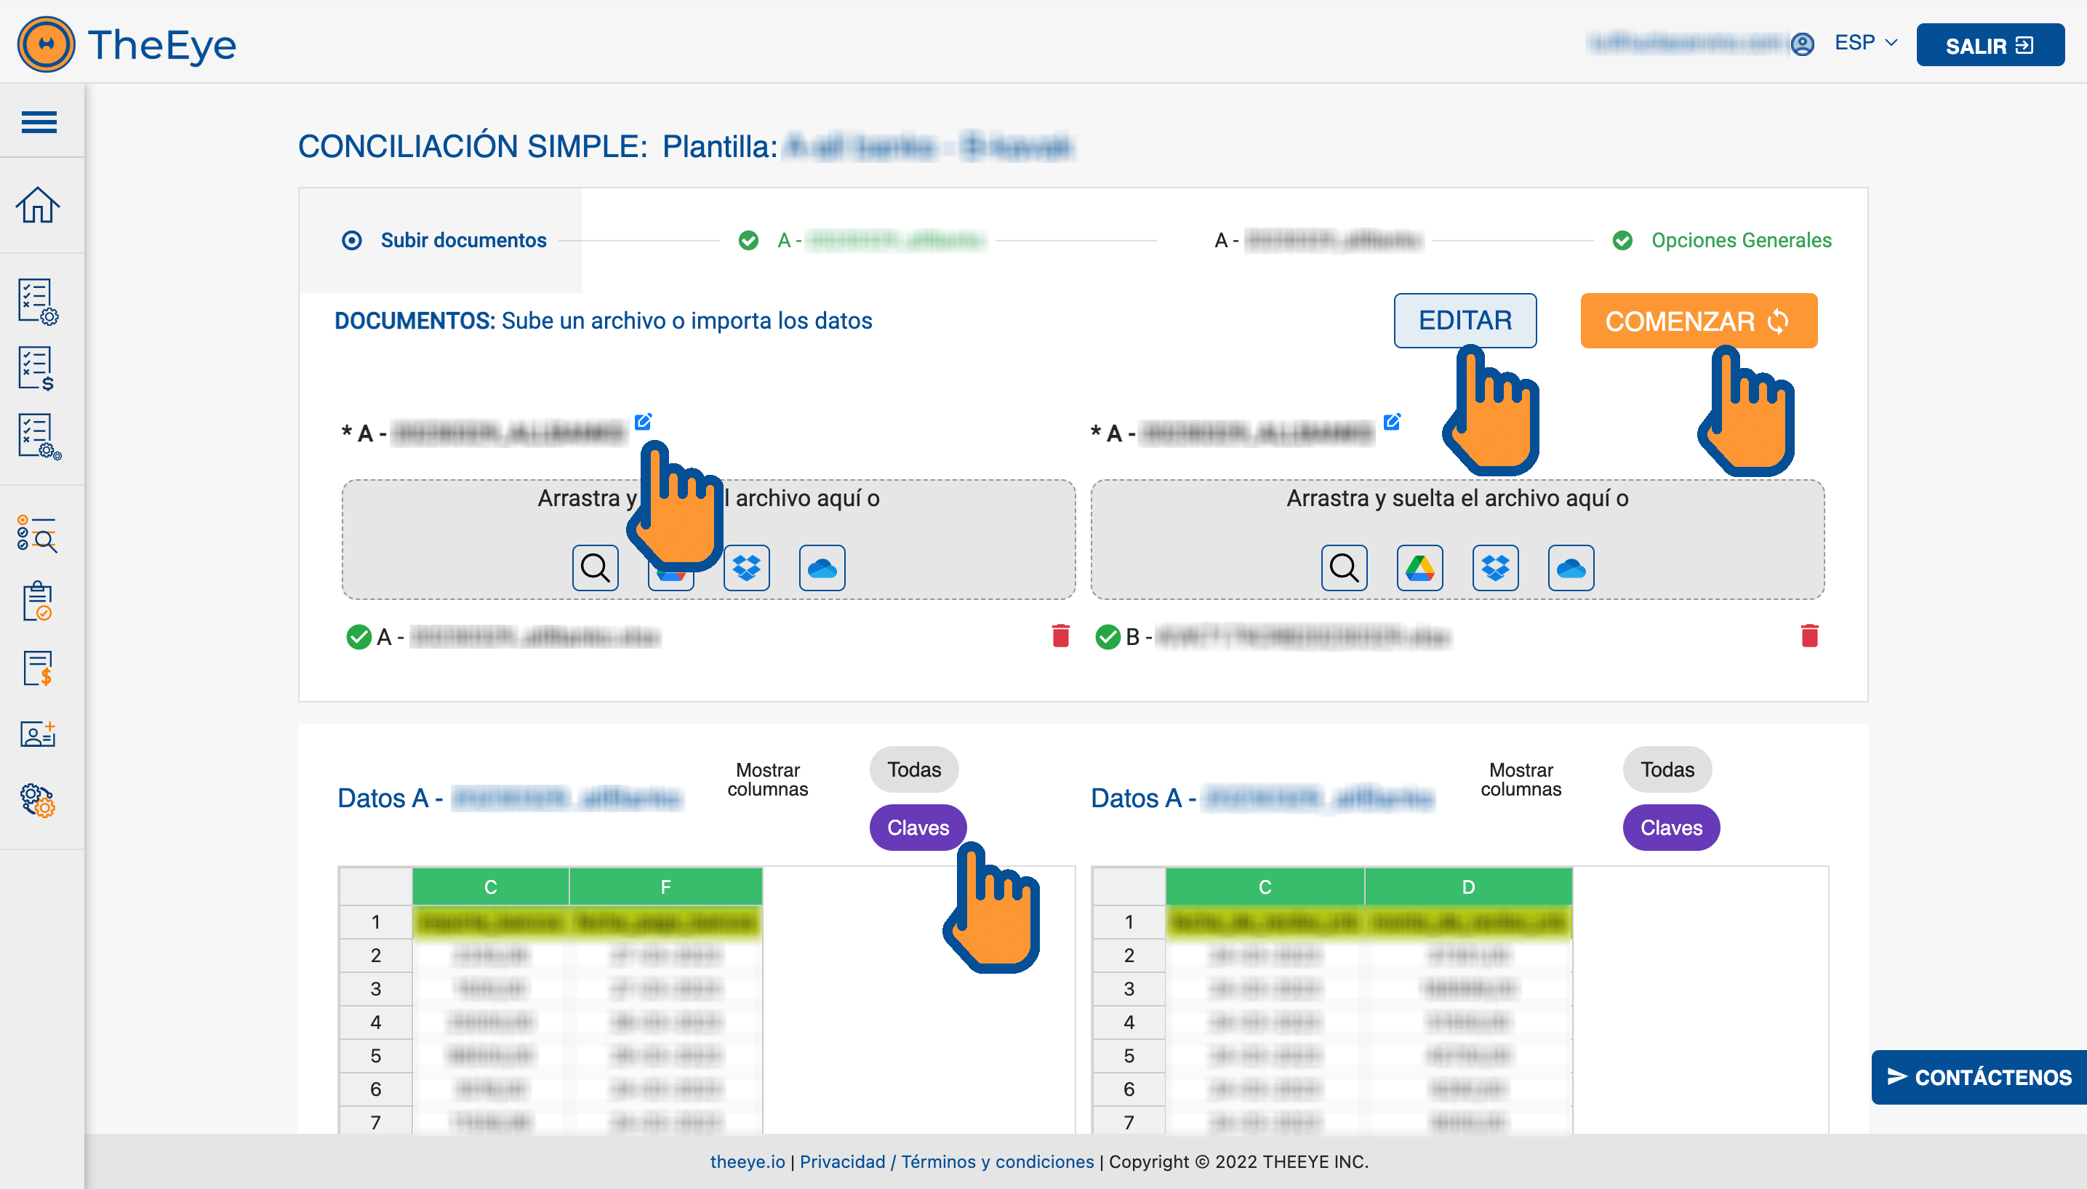Go to Home via house icon

pos(39,205)
